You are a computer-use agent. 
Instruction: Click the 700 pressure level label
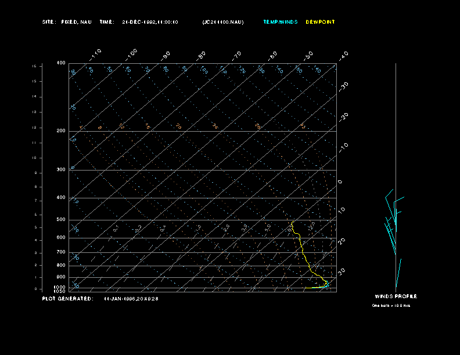point(61,252)
